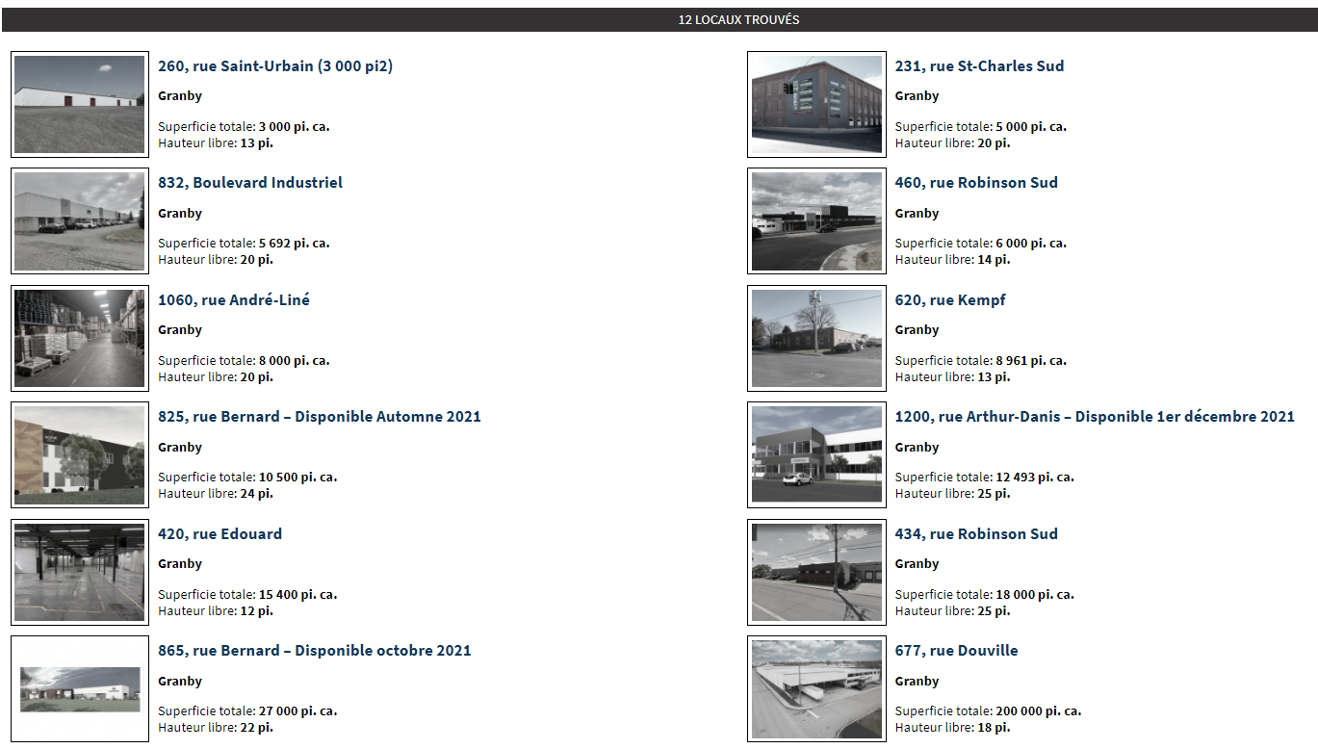Click the 420, rue Edouard interior thumbnail
Viewport: 1318px width, 749px height.
click(80, 572)
